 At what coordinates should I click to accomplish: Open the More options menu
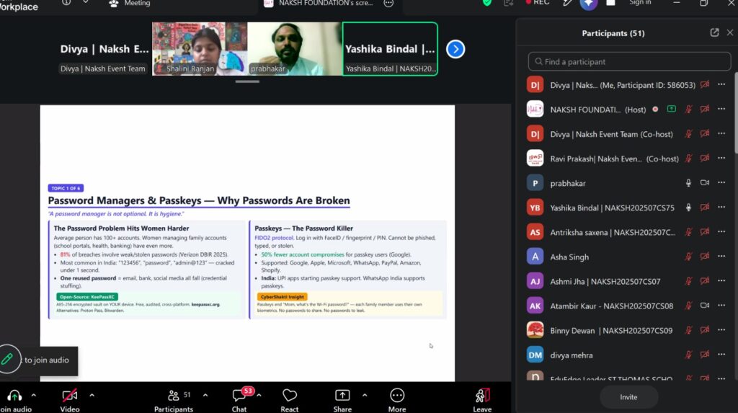click(x=397, y=401)
